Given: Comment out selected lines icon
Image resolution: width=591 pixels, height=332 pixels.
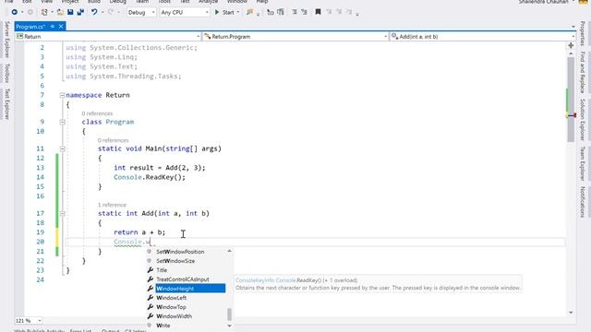Looking at the screenshot, I should coord(295,12).
